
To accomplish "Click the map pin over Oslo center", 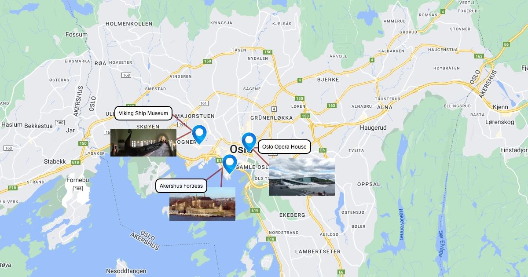I will pyautogui.click(x=249, y=142).
